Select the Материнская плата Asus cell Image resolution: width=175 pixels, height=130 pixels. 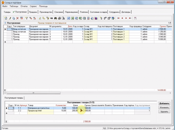[x=40, y=108]
